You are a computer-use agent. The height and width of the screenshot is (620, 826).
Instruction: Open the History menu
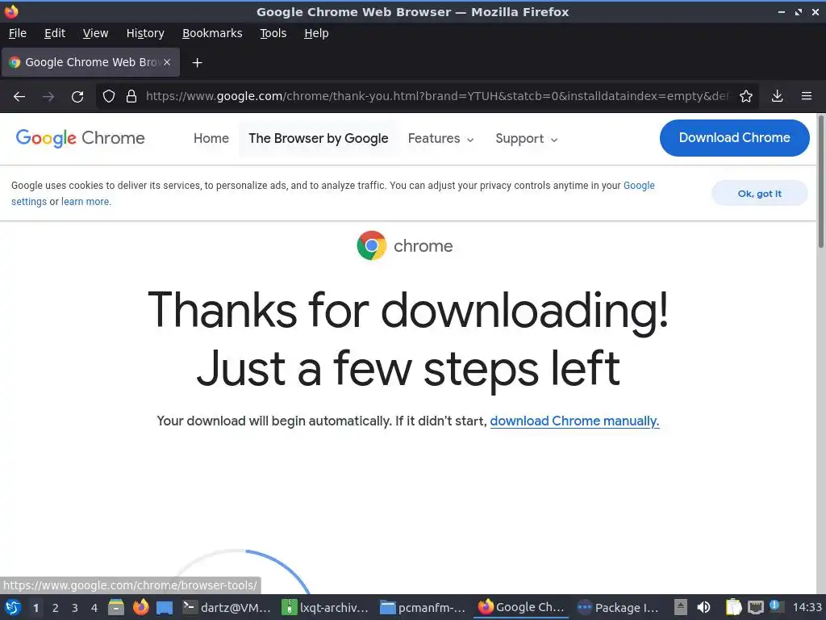click(x=145, y=33)
